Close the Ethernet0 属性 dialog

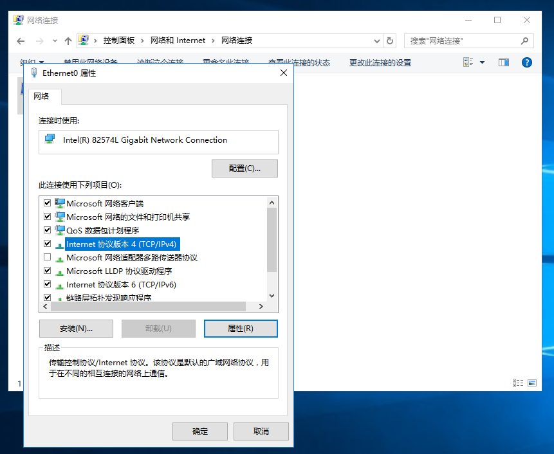[283, 73]
